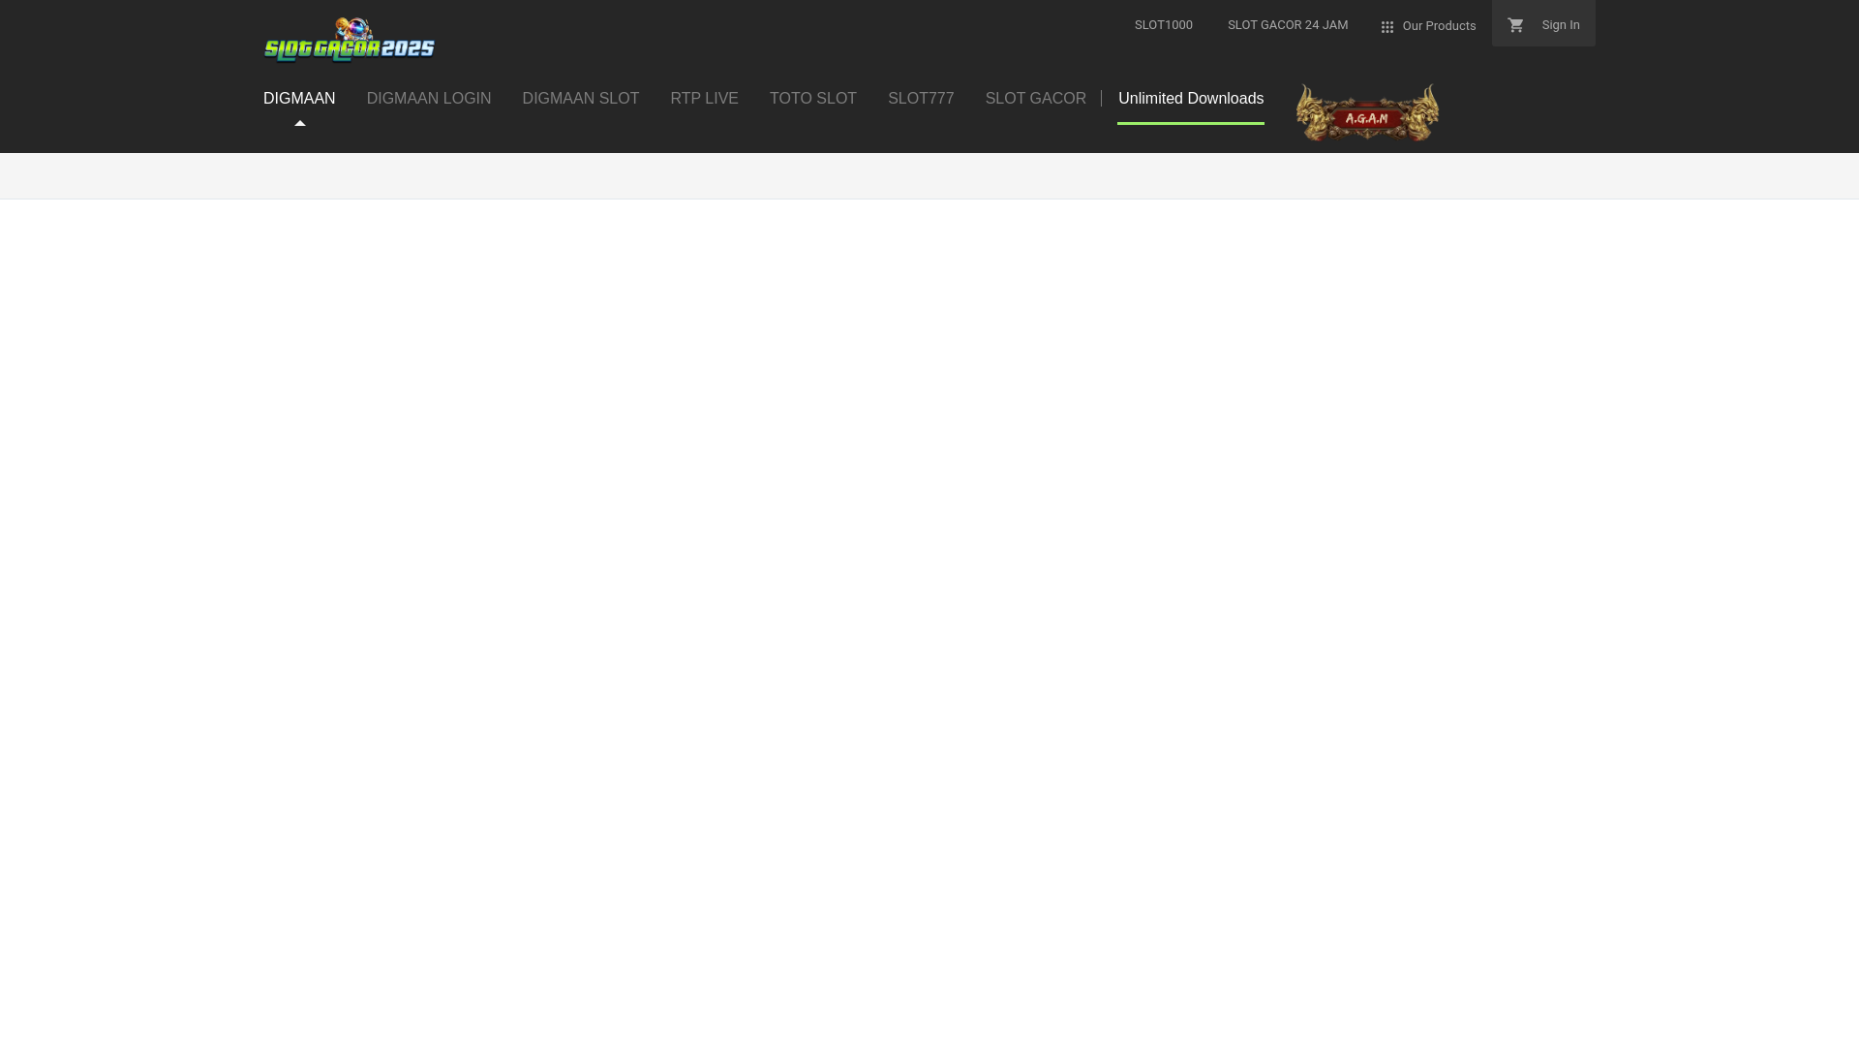Click the Sign In button

click(1560, 25)
